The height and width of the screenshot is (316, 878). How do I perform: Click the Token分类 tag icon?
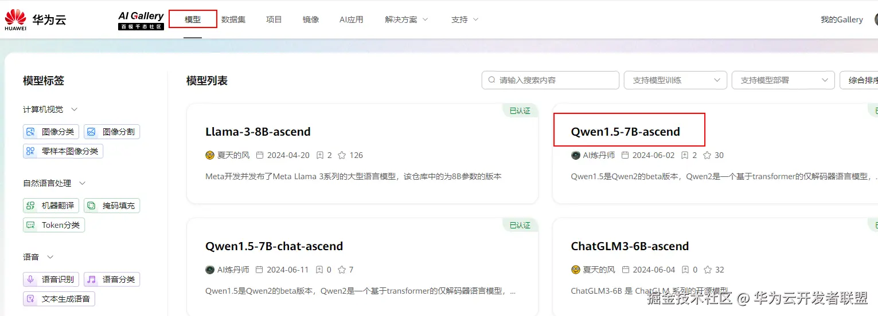point(31,225)
